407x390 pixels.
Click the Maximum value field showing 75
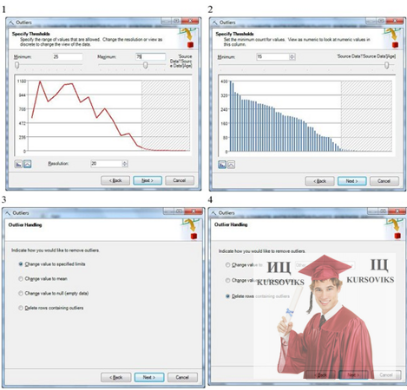151,57
